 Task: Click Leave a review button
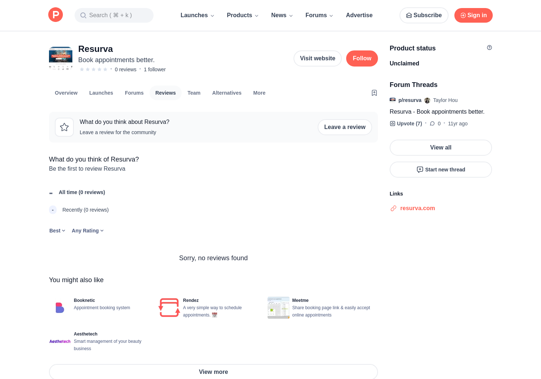point(345,127)
